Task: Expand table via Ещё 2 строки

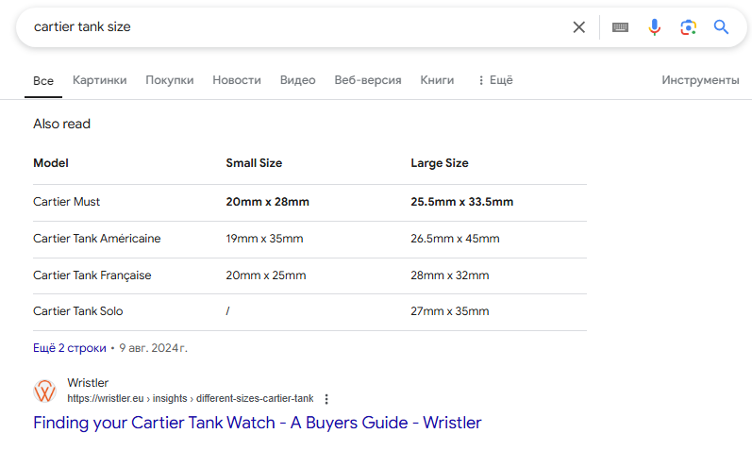Action: tap(70, 348)
